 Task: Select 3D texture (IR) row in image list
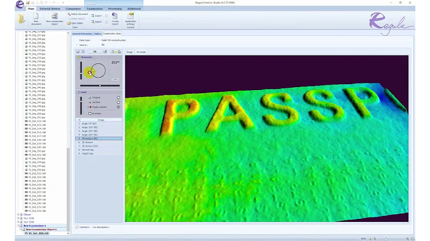click(x=99, y=138)
